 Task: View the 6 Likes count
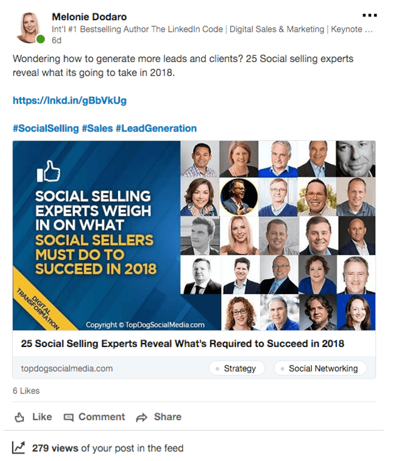(x=26, y=391)
